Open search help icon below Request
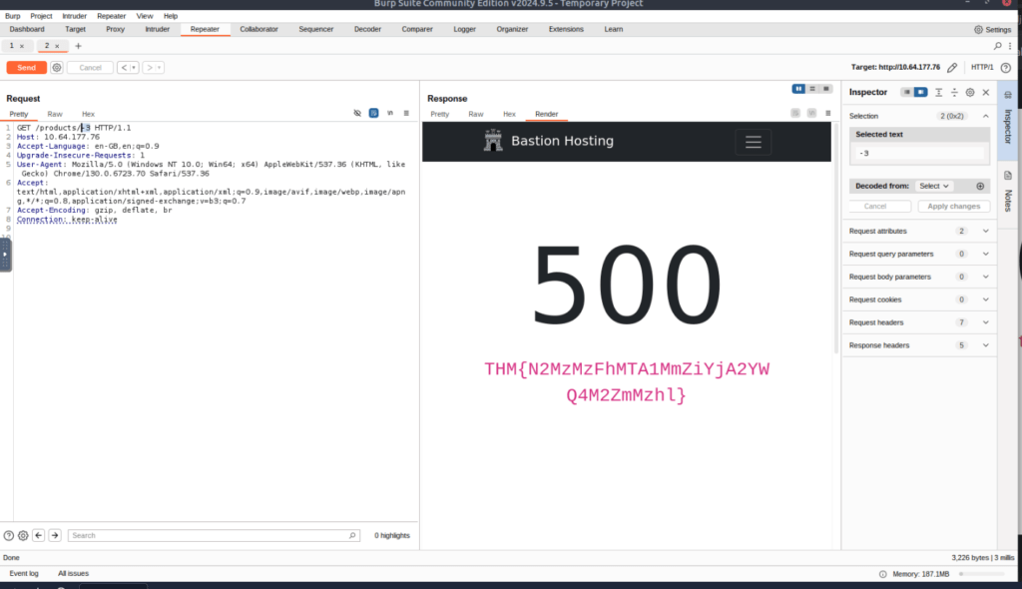The height and width of the screenshot is (589, 1022). click(x=8, y=535)
